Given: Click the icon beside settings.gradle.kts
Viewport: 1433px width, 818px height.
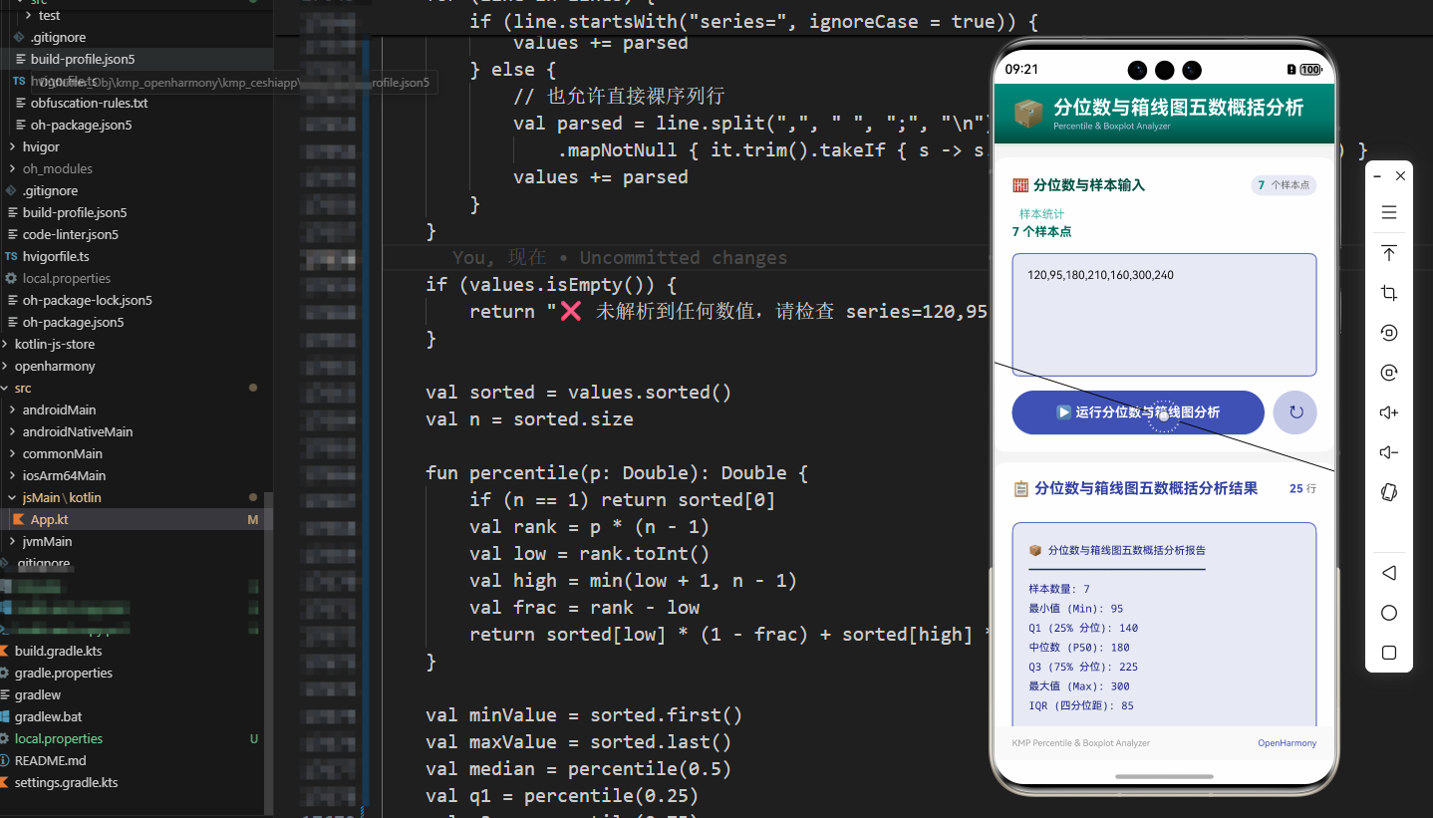Looking at the screenshot, I should 5,782.
